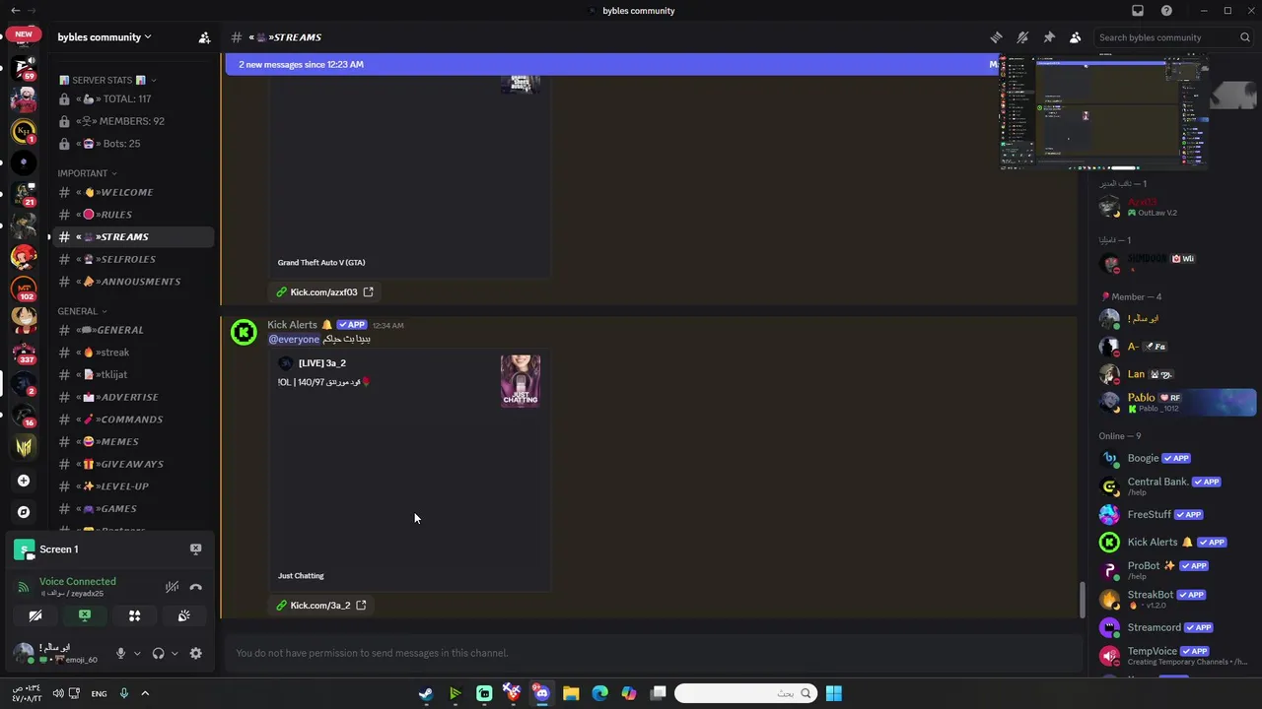The height and width of the screenshot is (709, 1262).
Task: Open Streamcord in member list
Action: click(1177, 627)
